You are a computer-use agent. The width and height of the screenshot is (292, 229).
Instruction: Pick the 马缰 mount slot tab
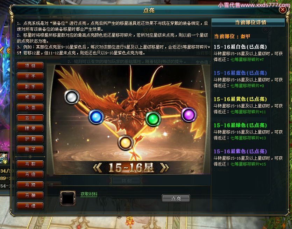[x=30, y=206]
